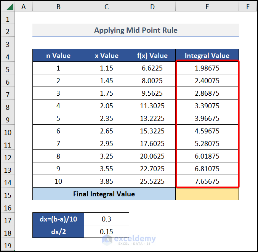Select the cell containing 0.3

tap(106, 219)
